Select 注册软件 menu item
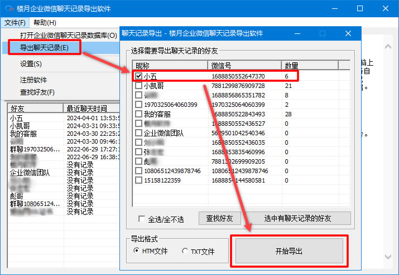Screen dimensions: 399x275 tap(33, 80)
